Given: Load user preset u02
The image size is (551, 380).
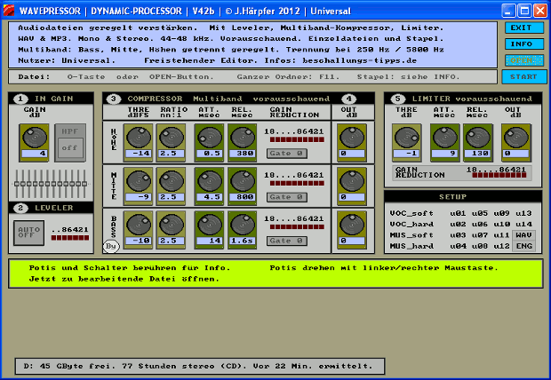Looking at the screenshot, I should pyautogui.click(x=458, y=224).
